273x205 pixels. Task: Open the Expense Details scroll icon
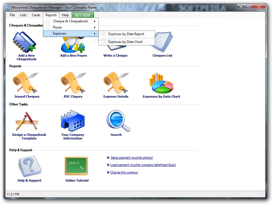pyautogui.click(x=116, y=83)
